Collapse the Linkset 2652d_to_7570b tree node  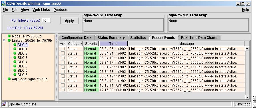click(x=4, y=41)
